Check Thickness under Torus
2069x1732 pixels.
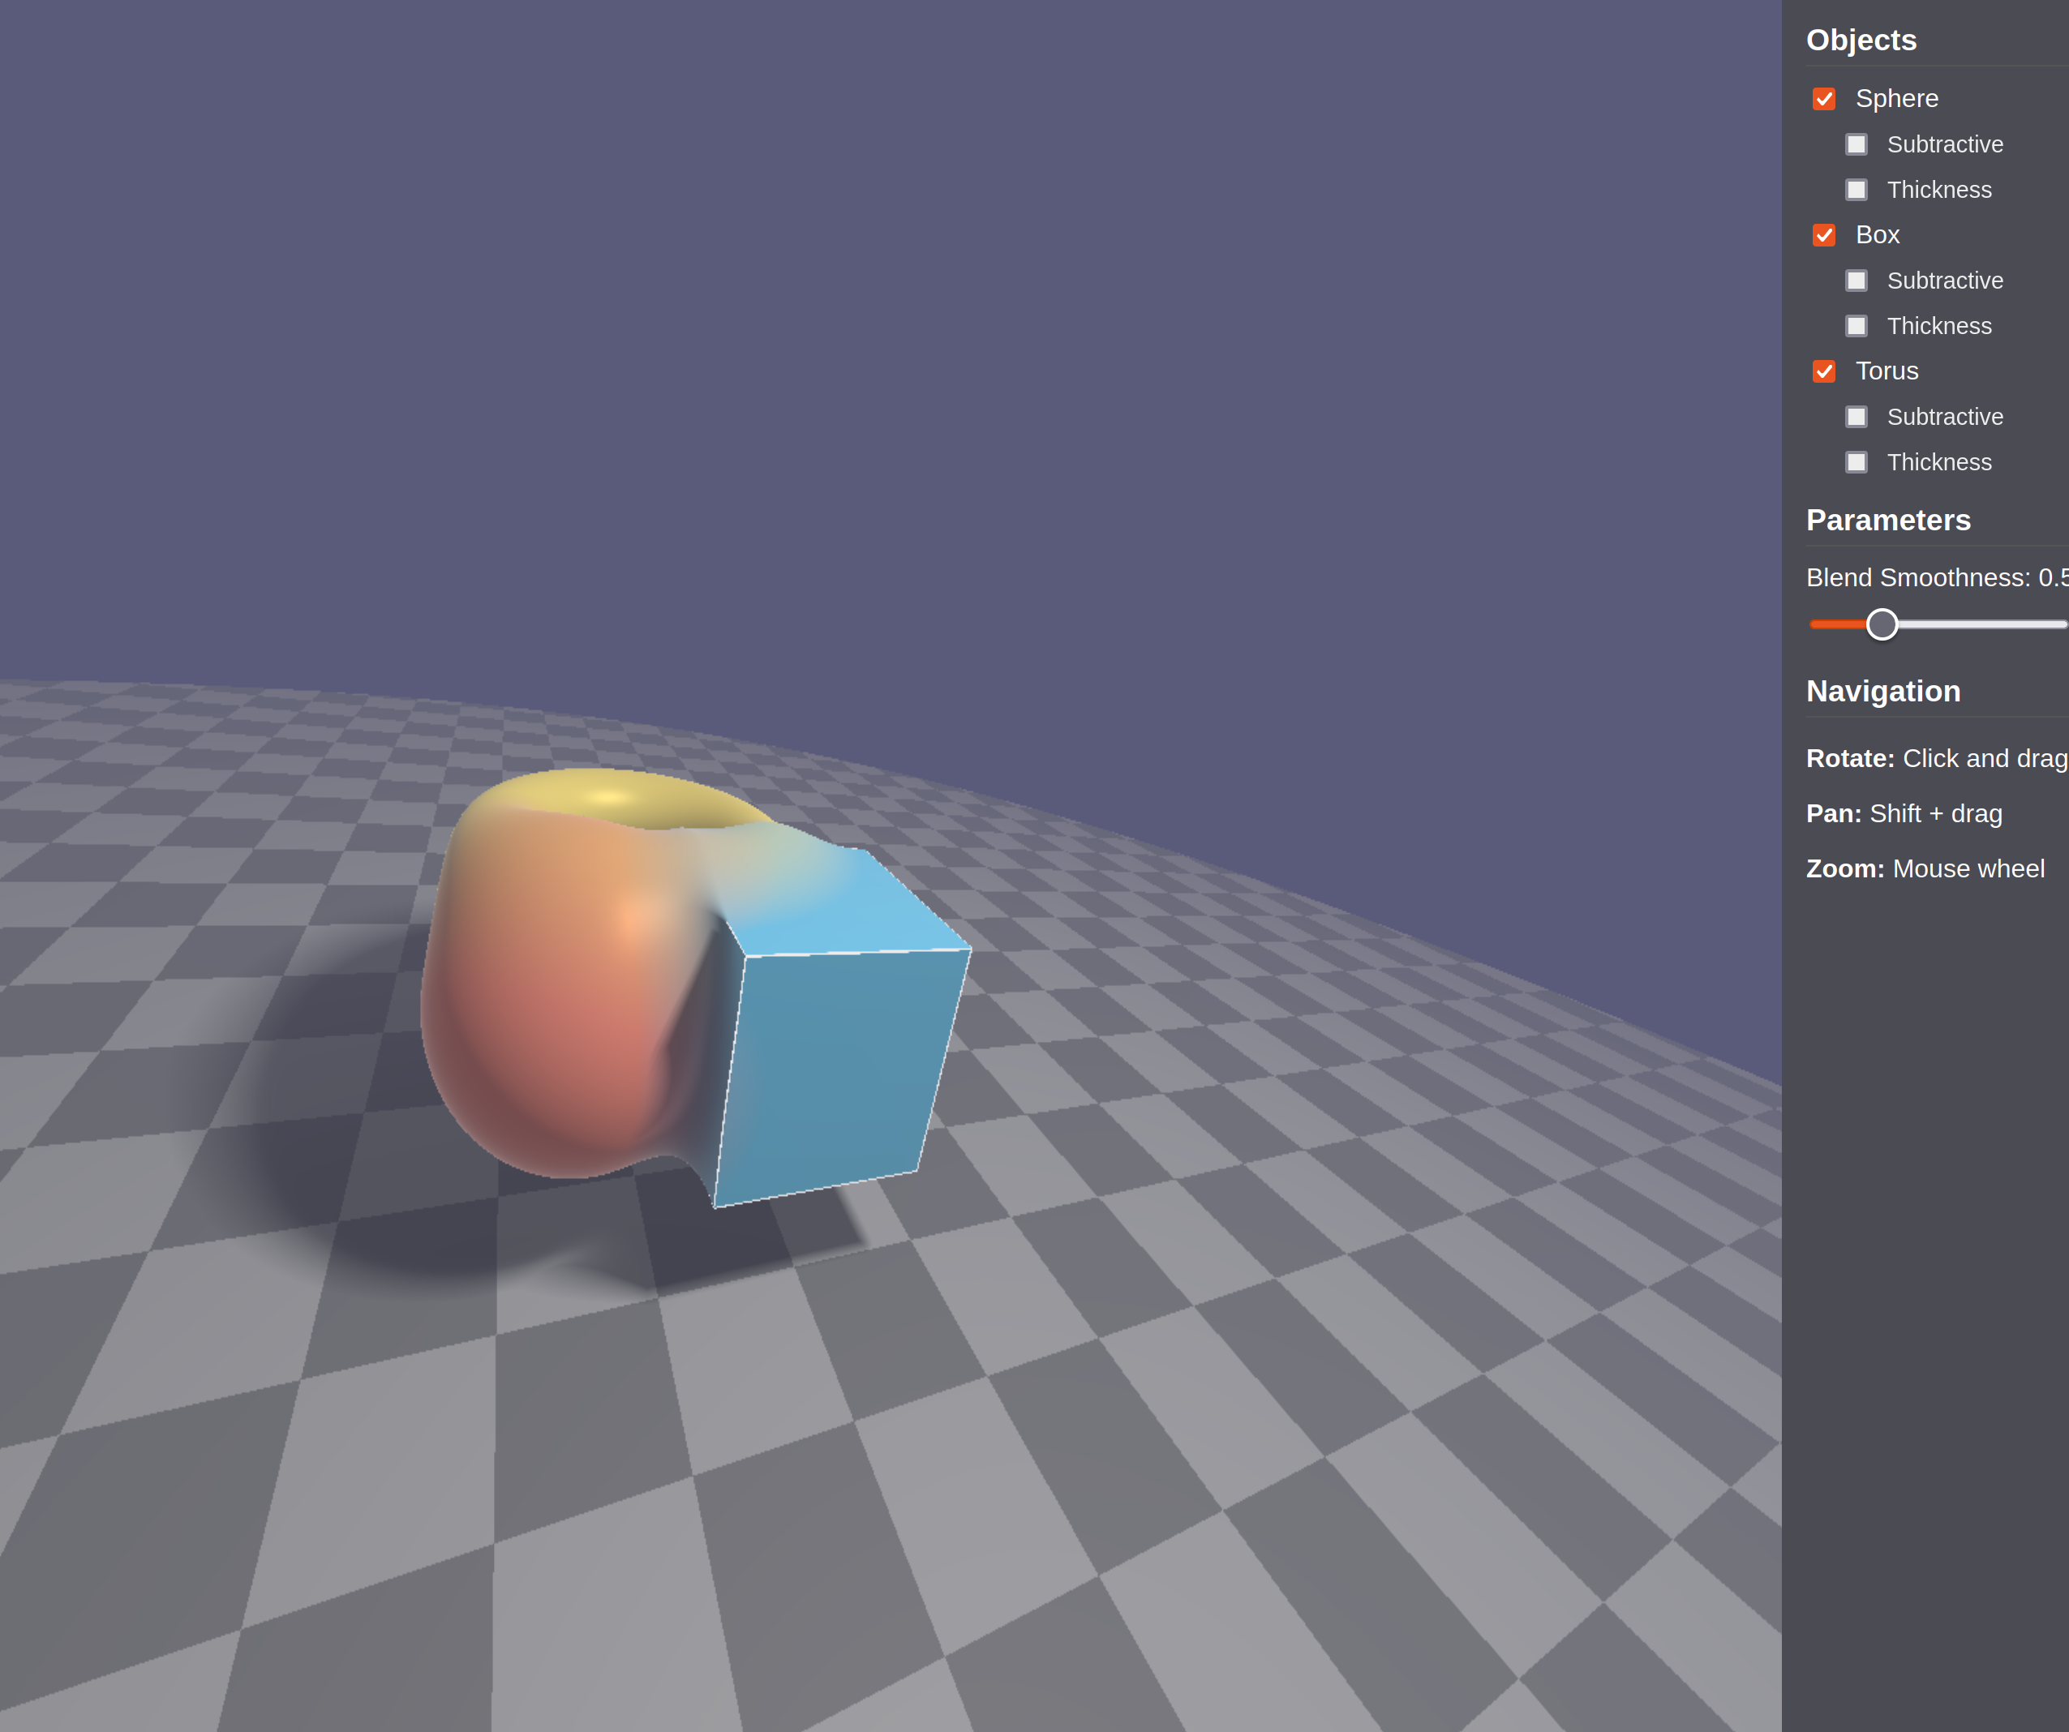click(x=1857, y=462)
